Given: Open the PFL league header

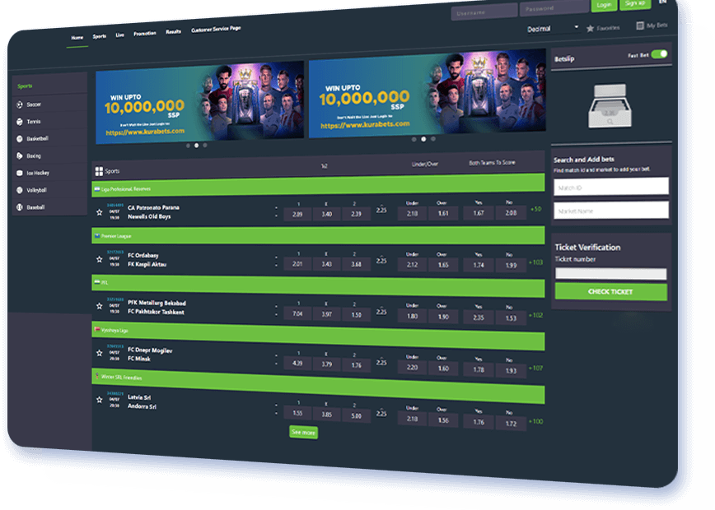Looking at the screenshot, I should (x=318, y=285).
